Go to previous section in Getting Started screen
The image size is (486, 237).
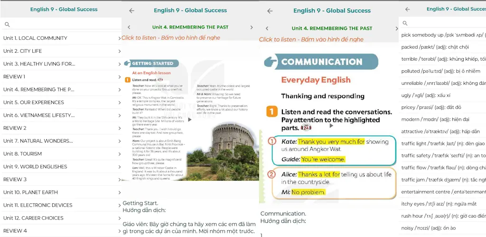click(129, 27)
